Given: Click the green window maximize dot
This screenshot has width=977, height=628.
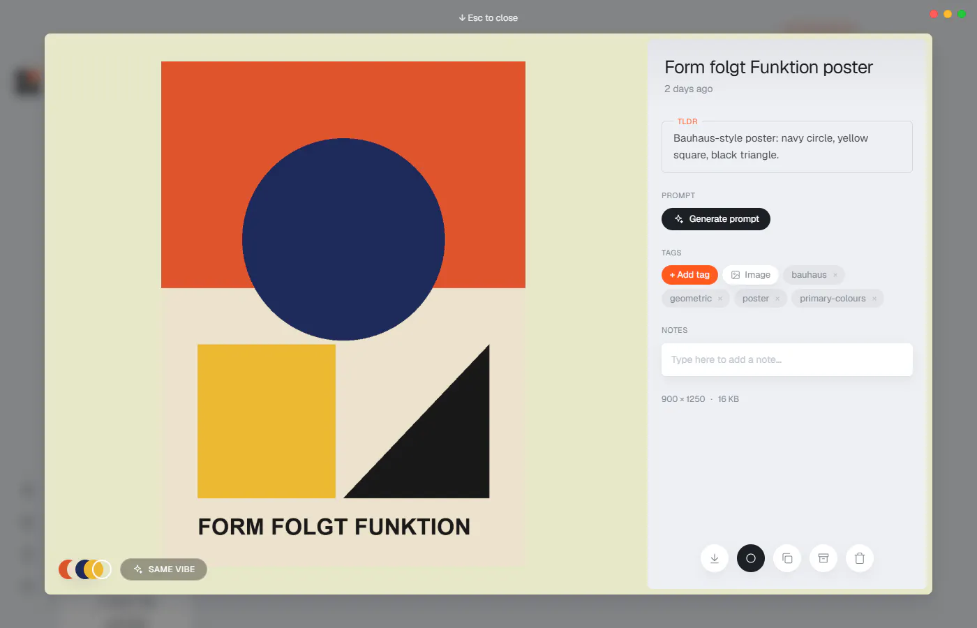Looking at the screenshot, I should click(x=962, y=14).
